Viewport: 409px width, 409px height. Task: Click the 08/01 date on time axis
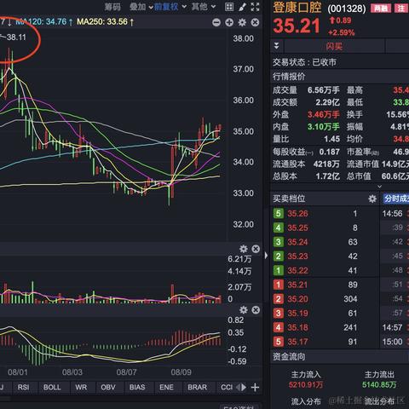coord(18,372)
